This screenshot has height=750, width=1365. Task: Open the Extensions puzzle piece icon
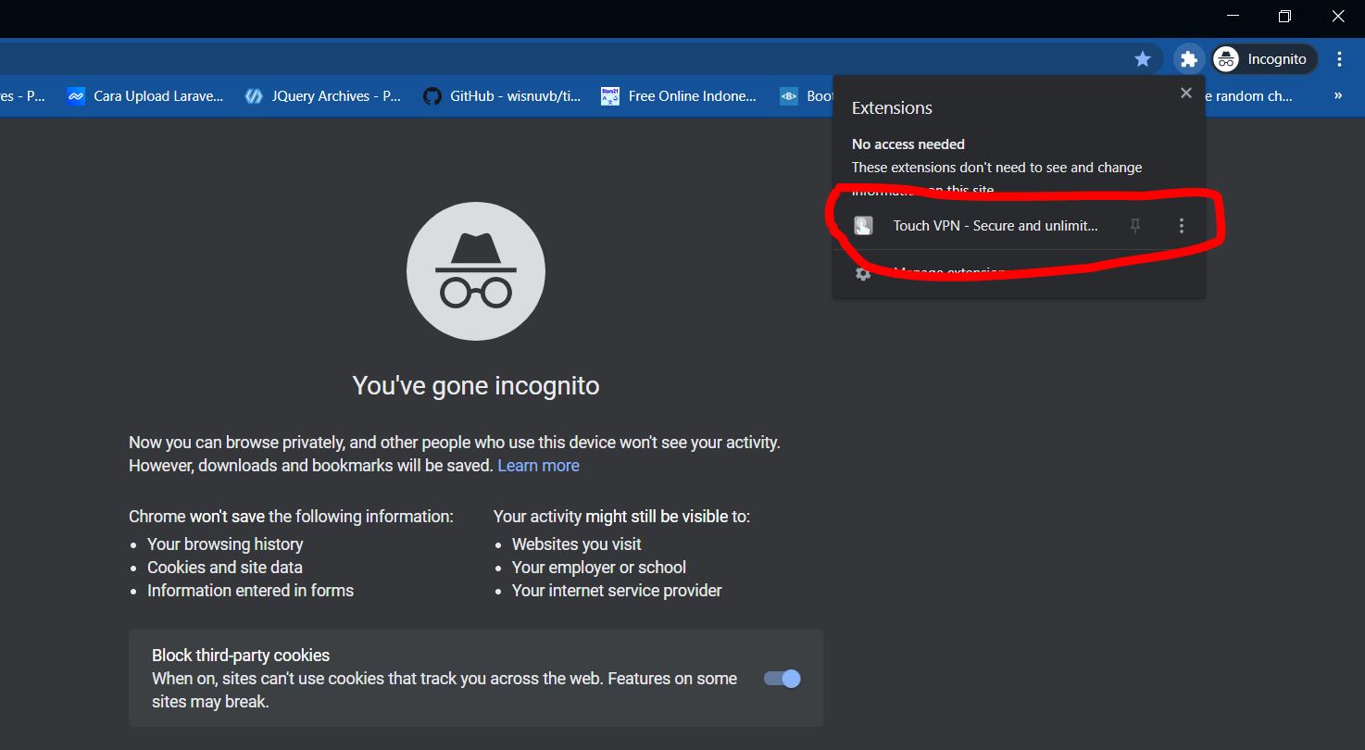(1188, 57)
